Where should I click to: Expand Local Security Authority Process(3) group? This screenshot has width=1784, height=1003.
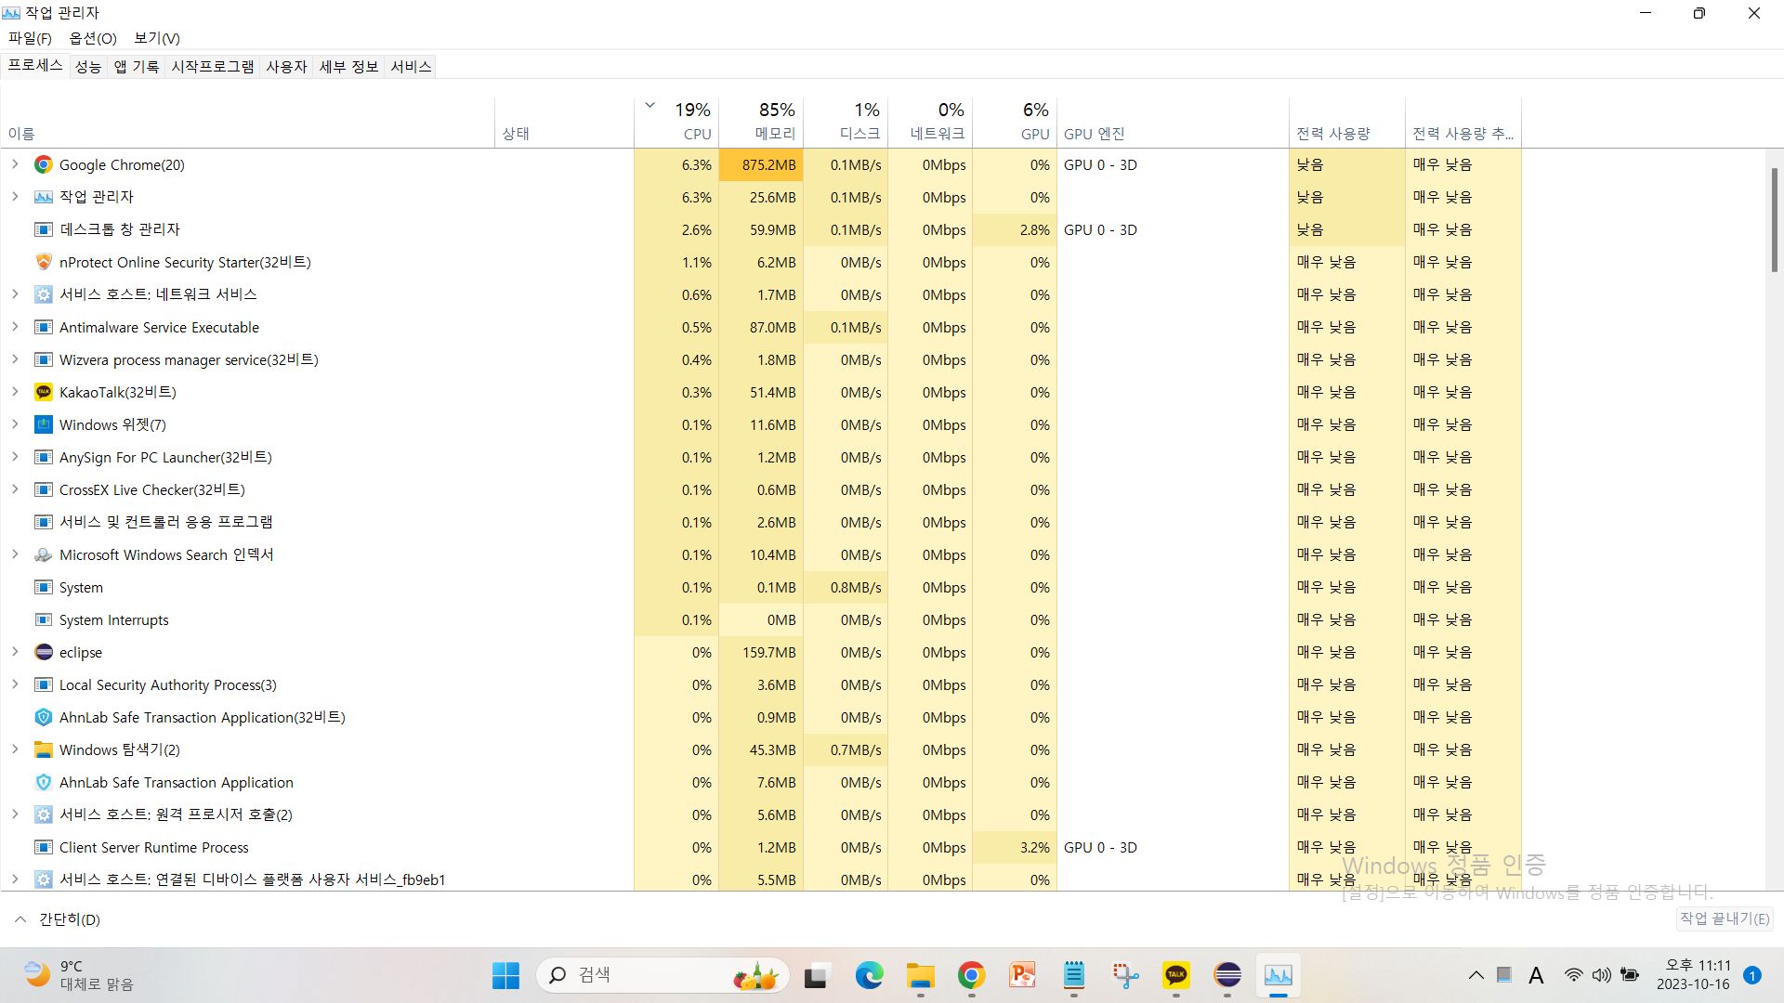(x=15, y=684)
